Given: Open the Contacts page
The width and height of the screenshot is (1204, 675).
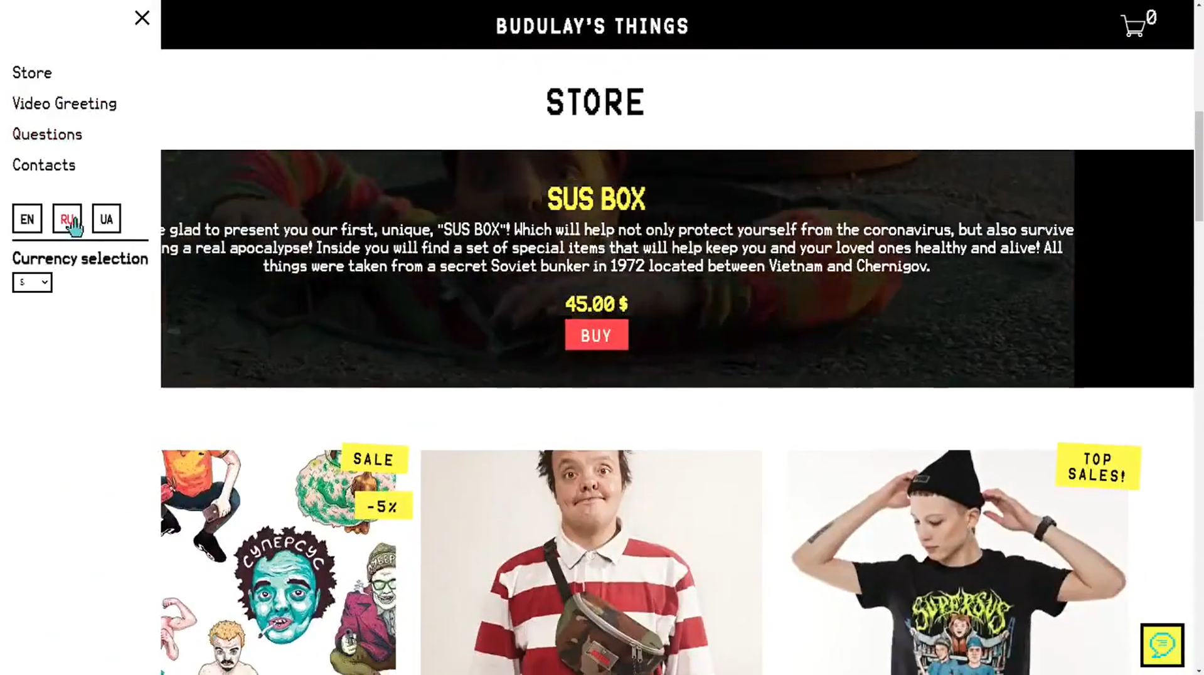Looking at the screenshot, I should tap(44, 165).
